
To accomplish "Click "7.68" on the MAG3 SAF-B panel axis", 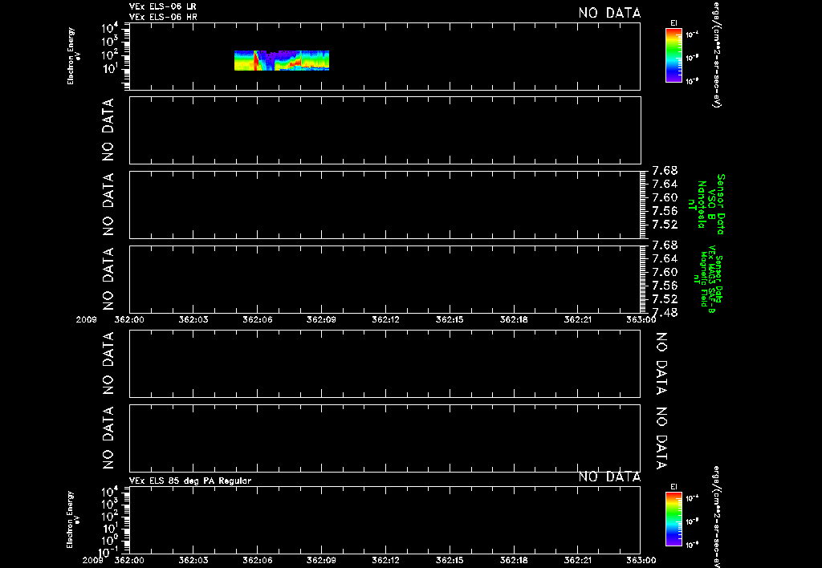I will pos(665,245).
